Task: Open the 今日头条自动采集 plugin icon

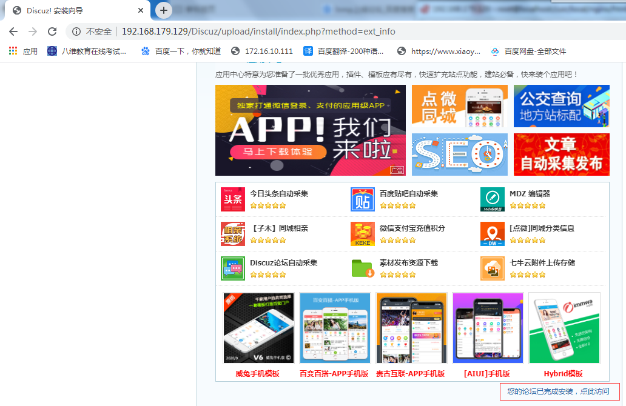Action: 232,199
